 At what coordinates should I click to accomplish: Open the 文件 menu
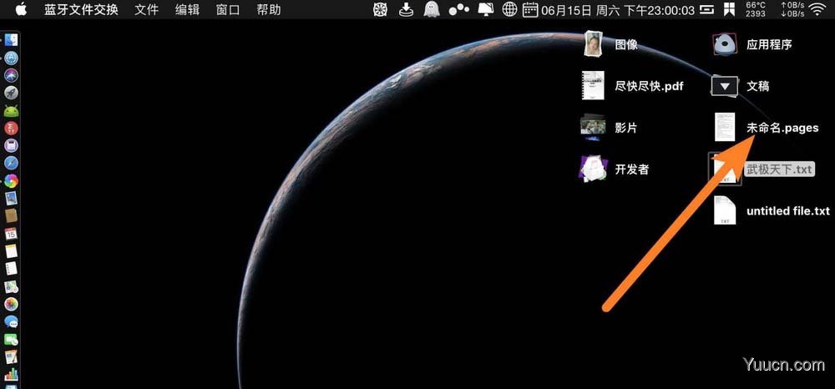coord(146,9)
